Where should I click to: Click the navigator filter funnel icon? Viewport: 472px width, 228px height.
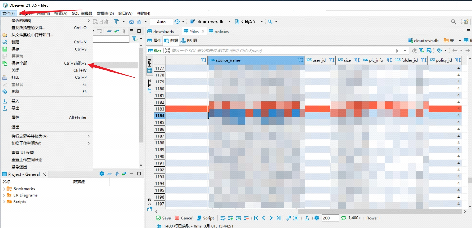click(134, 39)
